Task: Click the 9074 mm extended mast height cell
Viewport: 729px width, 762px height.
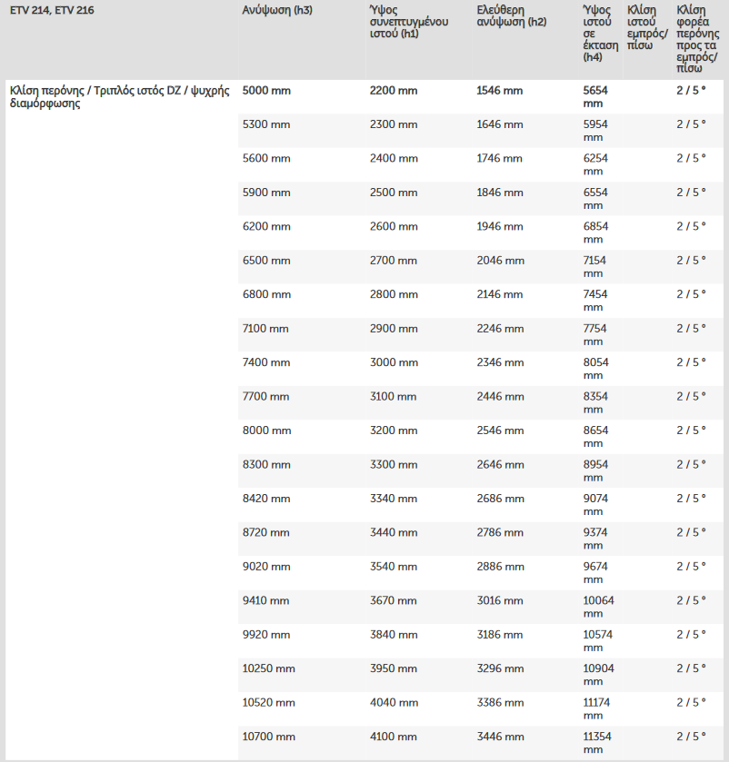Action: tap(597, 505)
